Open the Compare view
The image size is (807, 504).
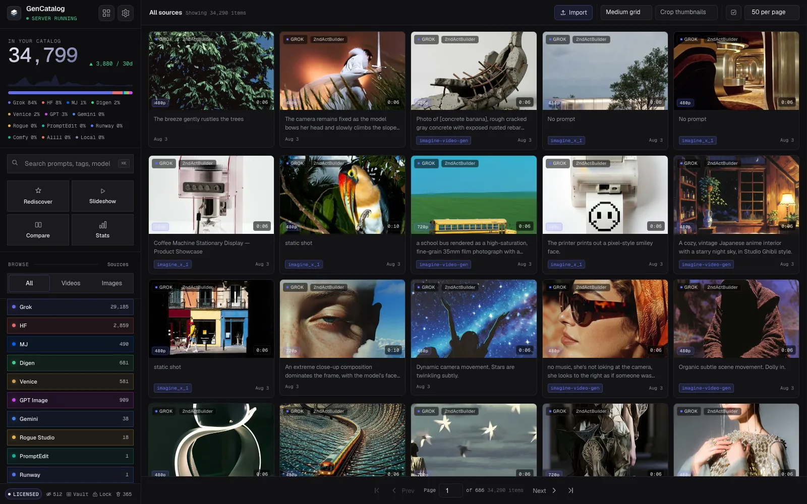(x=38, y=230)
